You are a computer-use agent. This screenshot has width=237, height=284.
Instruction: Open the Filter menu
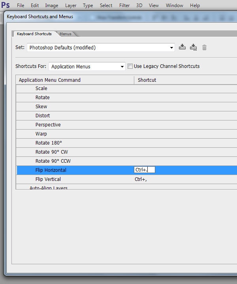(124, 6)
